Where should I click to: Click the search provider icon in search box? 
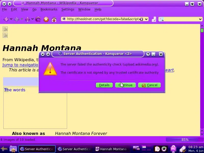tap(161, 19)
